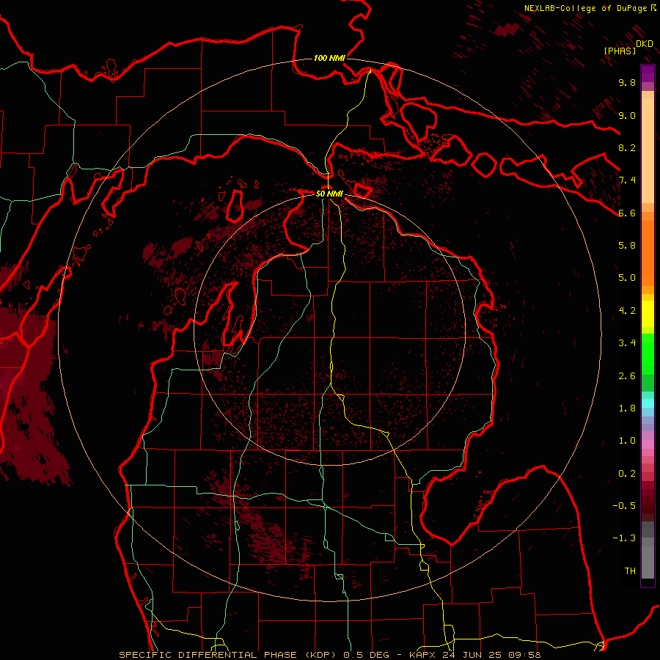The height and width of the screenshot is (660, 660).
Task: Click the 0.5 DEG elevation text
Action: click(367, 655)
